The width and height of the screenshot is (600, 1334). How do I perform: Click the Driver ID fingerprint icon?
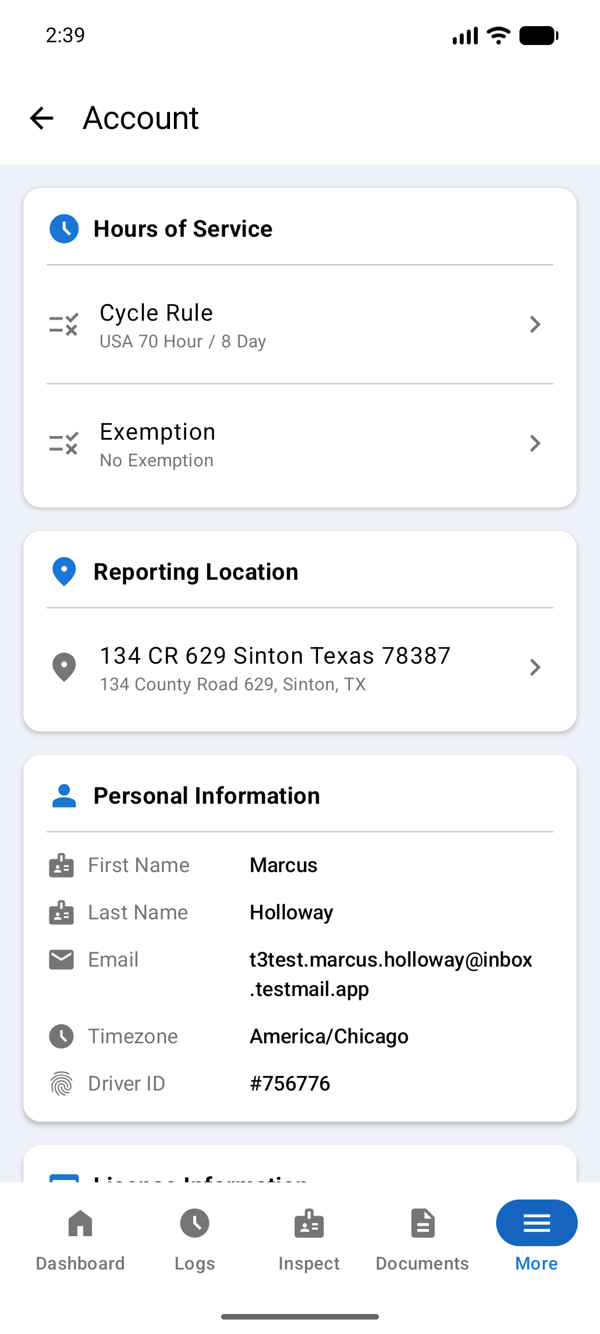pos(61,1084)
